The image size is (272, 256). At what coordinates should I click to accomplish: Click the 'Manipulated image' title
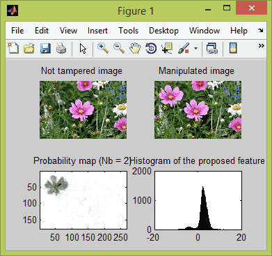(196, 71)
